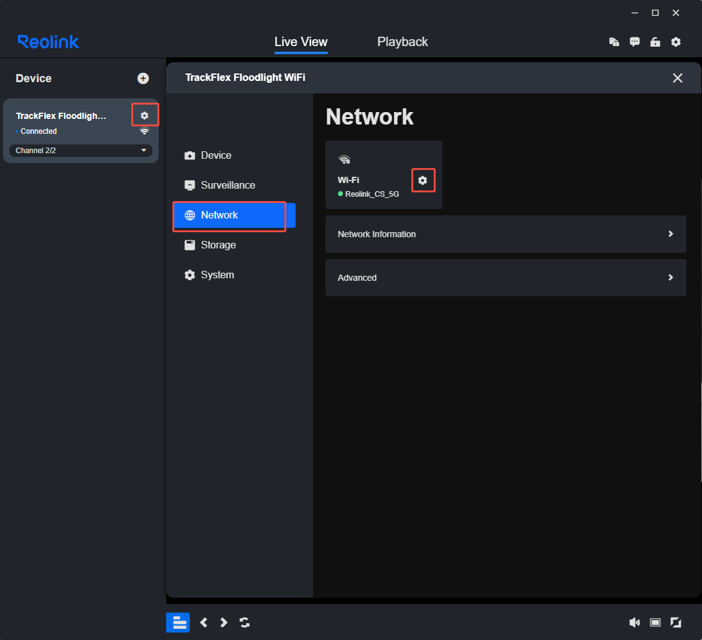Click the camera icon next to Device
This screenshot has height=640, width=702.
[190, 156]
